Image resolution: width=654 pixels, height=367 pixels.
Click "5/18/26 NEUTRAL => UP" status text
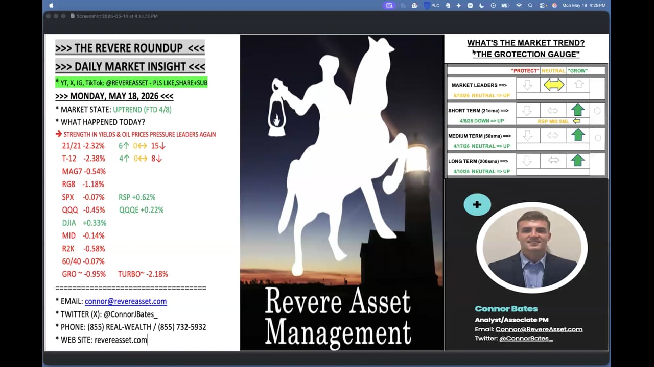481,96
